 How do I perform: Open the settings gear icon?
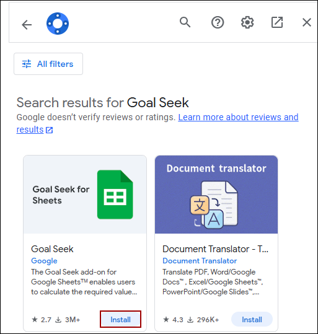(x=247, y=22)
